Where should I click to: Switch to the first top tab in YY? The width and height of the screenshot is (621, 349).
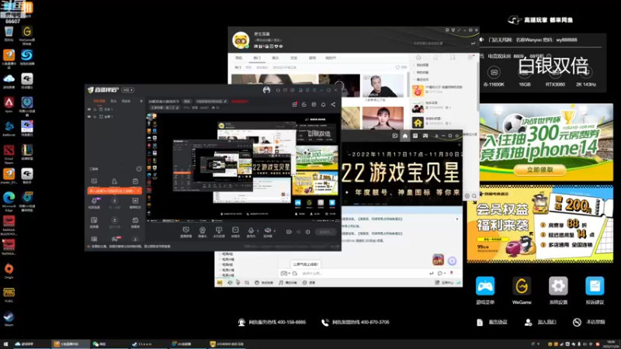pyautogui.click(x=239, y=57)
